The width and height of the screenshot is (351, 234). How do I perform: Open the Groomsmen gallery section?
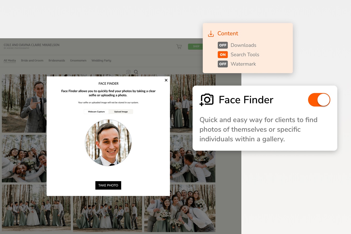[x=78, y=60]
